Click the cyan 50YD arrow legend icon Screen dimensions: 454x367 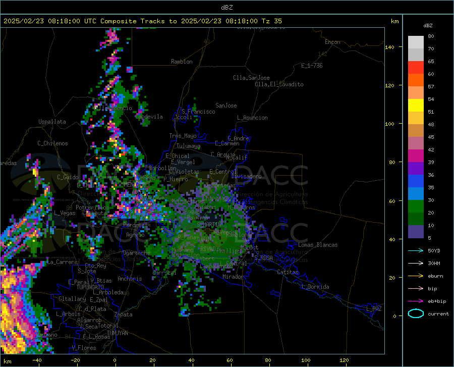tap(416, 250)
